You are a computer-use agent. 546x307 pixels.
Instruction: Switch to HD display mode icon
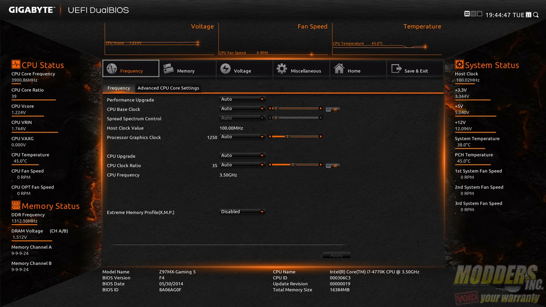coord(467,14)
